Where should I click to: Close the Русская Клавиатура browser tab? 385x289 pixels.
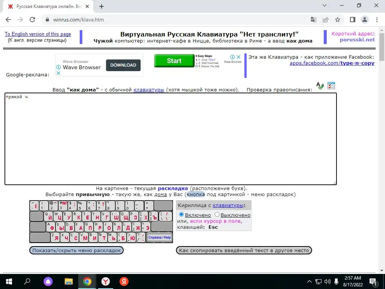pyautogui.click(x=87, y=7)
